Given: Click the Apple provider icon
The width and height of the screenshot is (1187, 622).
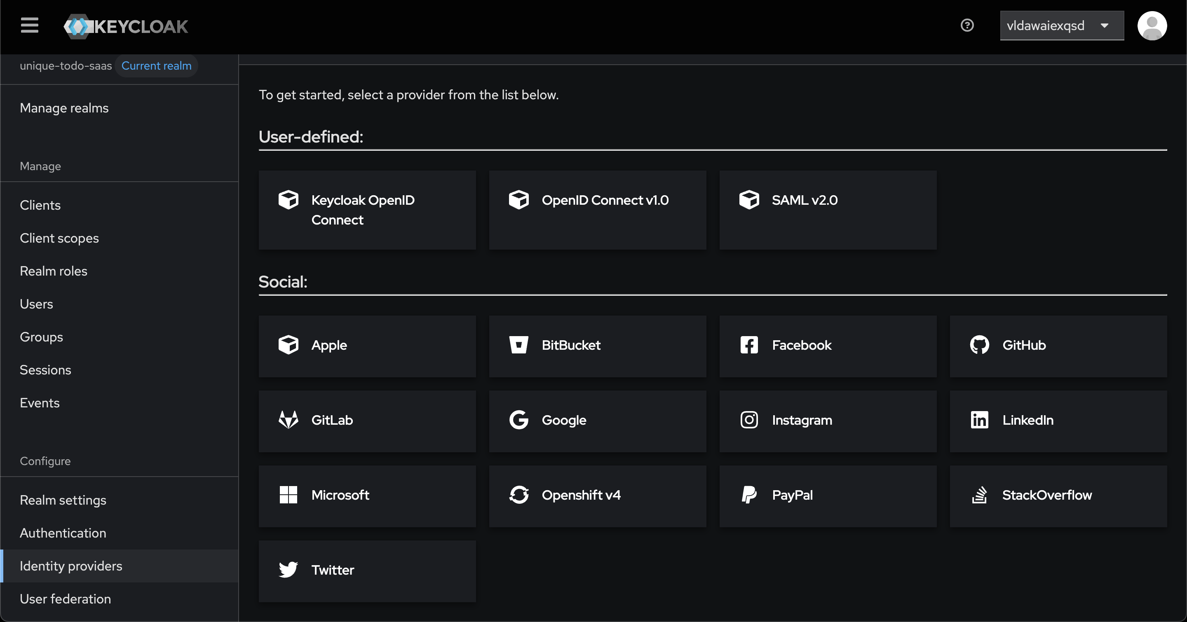Looking at the screenshot, I should point(289,345).
